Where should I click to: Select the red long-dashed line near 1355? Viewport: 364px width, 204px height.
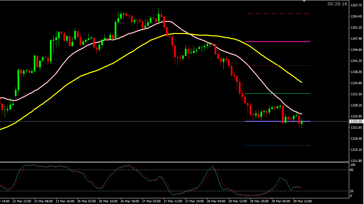click(x=278, y=14)
